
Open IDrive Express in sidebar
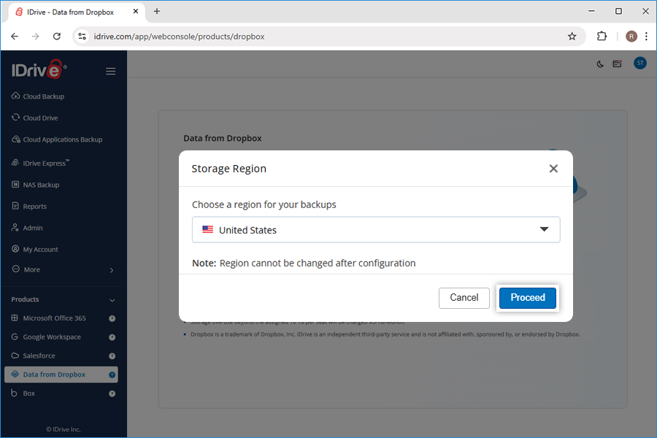(x=46, y=163)
